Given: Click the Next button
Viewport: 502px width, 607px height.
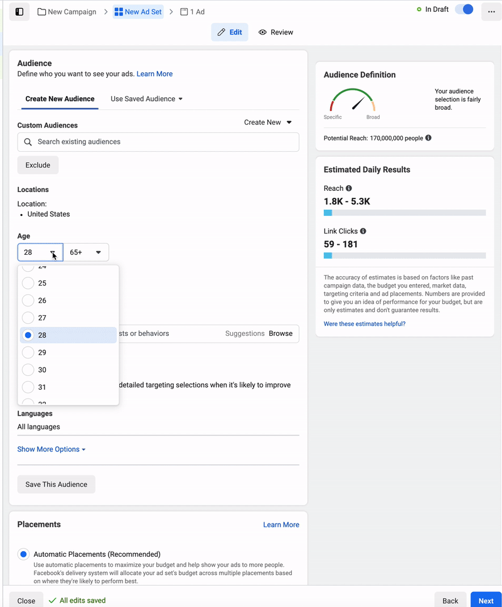Looking at the screenshot, I should (486, 601).
